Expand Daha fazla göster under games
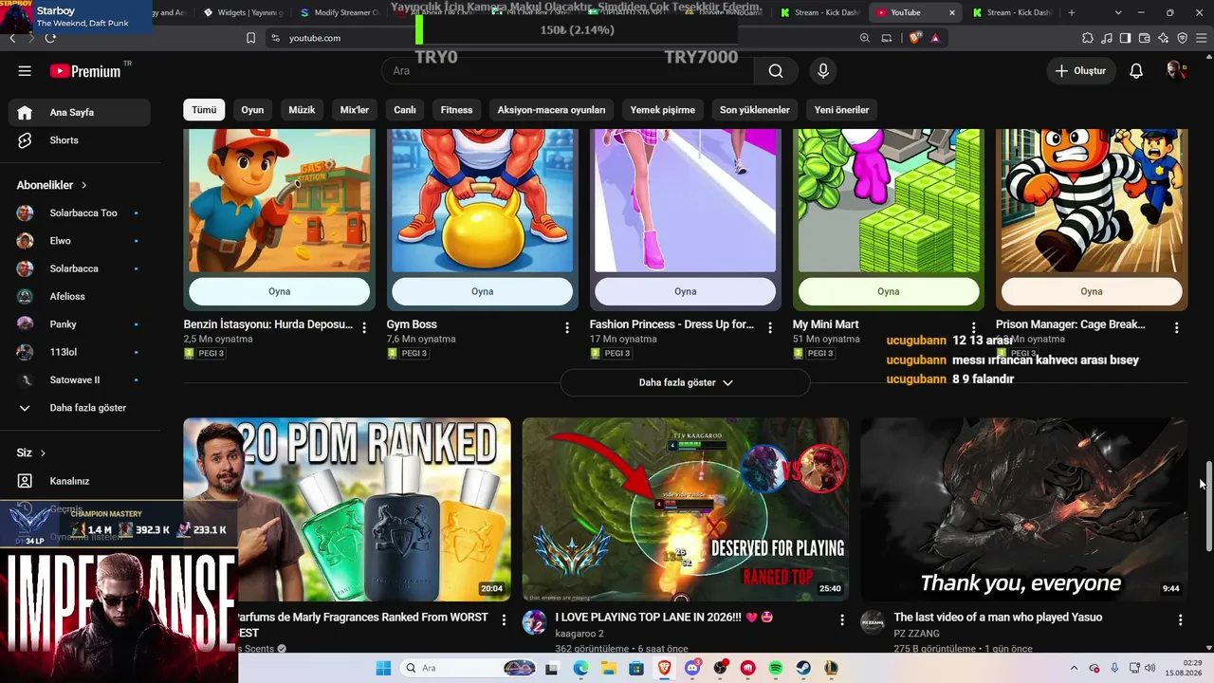This screenshot has width=1214, height=683. coord(685,382)
